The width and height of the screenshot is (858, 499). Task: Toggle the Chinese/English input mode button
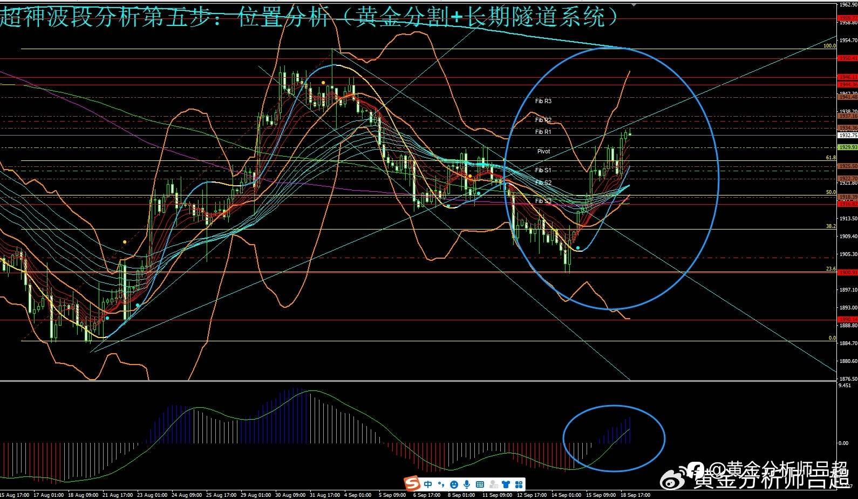[x=428, y=484]
